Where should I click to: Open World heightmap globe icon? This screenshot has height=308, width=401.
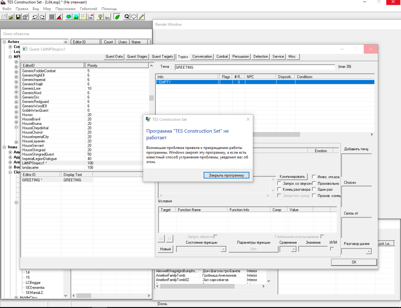coord(69,17)
